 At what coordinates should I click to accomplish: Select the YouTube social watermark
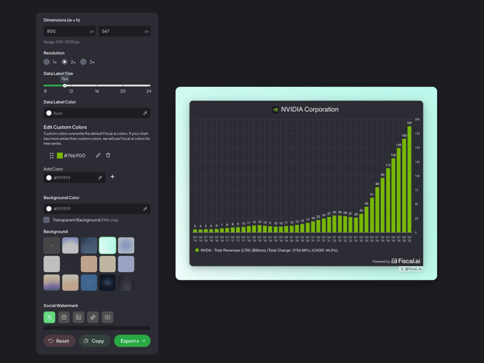pos(107,317)
